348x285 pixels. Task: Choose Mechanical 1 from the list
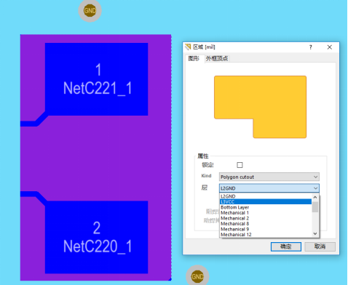click(266, 213)
